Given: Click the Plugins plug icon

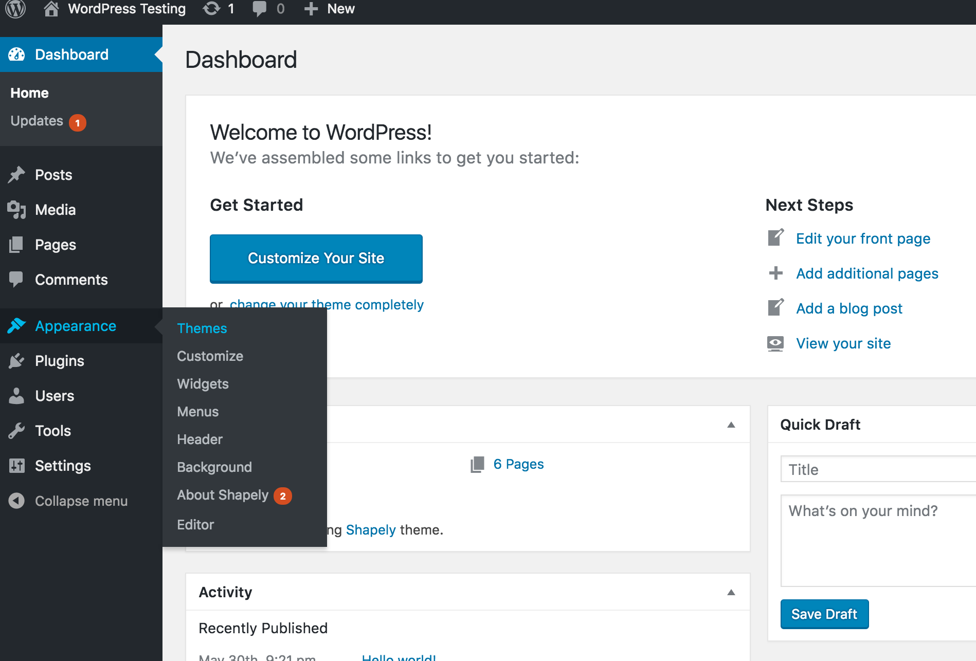Looking at the screenshot, I should click(16, 361).
